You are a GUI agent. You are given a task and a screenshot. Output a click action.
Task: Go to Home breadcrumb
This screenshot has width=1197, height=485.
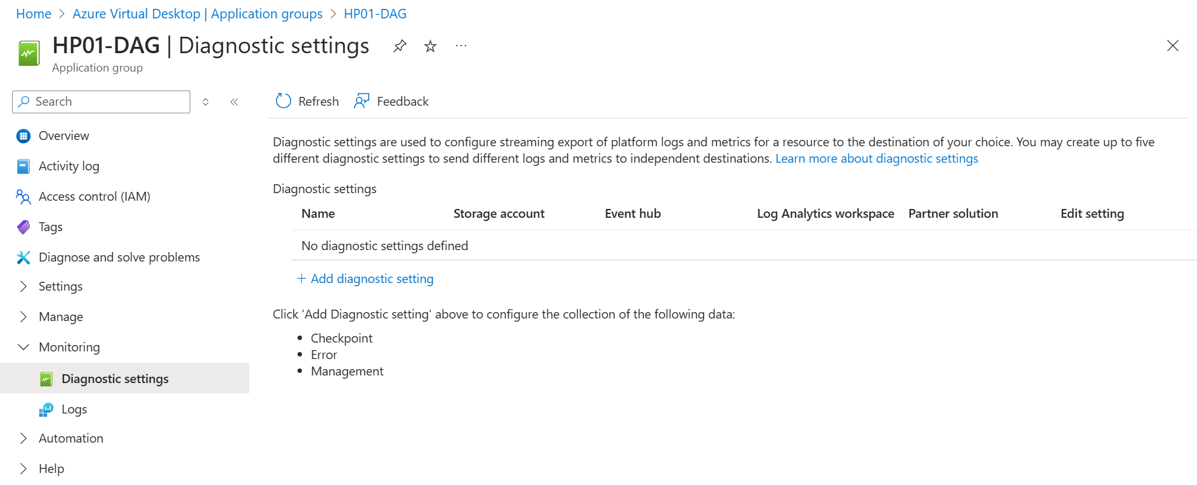click(34, 14)
